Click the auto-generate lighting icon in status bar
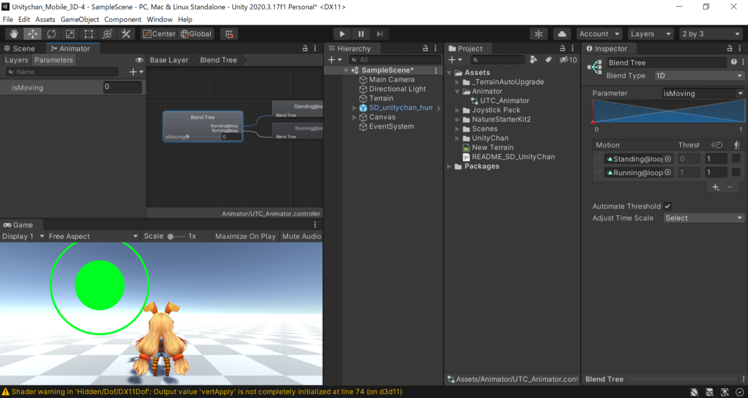This screenshot has width=748, height=398. click(724, 392)
